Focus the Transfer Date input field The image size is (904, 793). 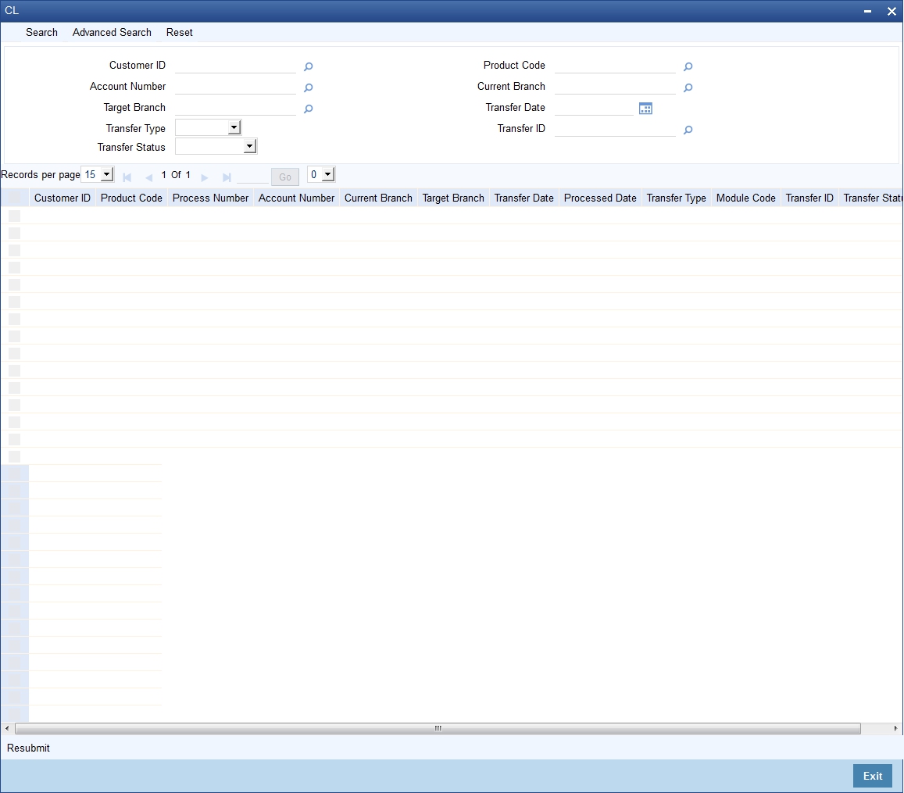pyautogui.click(x=594, y=108)
